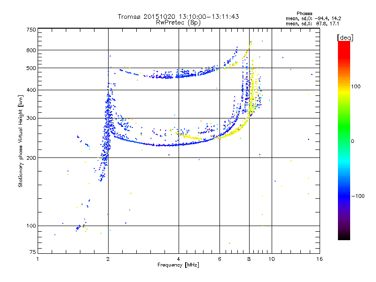Click the colorbar tick label '-100'
The height and width of the screenshot is (282, 376).
[358, 196]
